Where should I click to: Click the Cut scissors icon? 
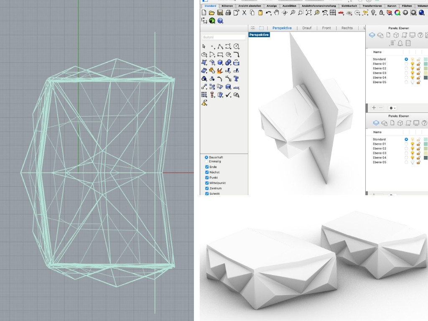244,13
